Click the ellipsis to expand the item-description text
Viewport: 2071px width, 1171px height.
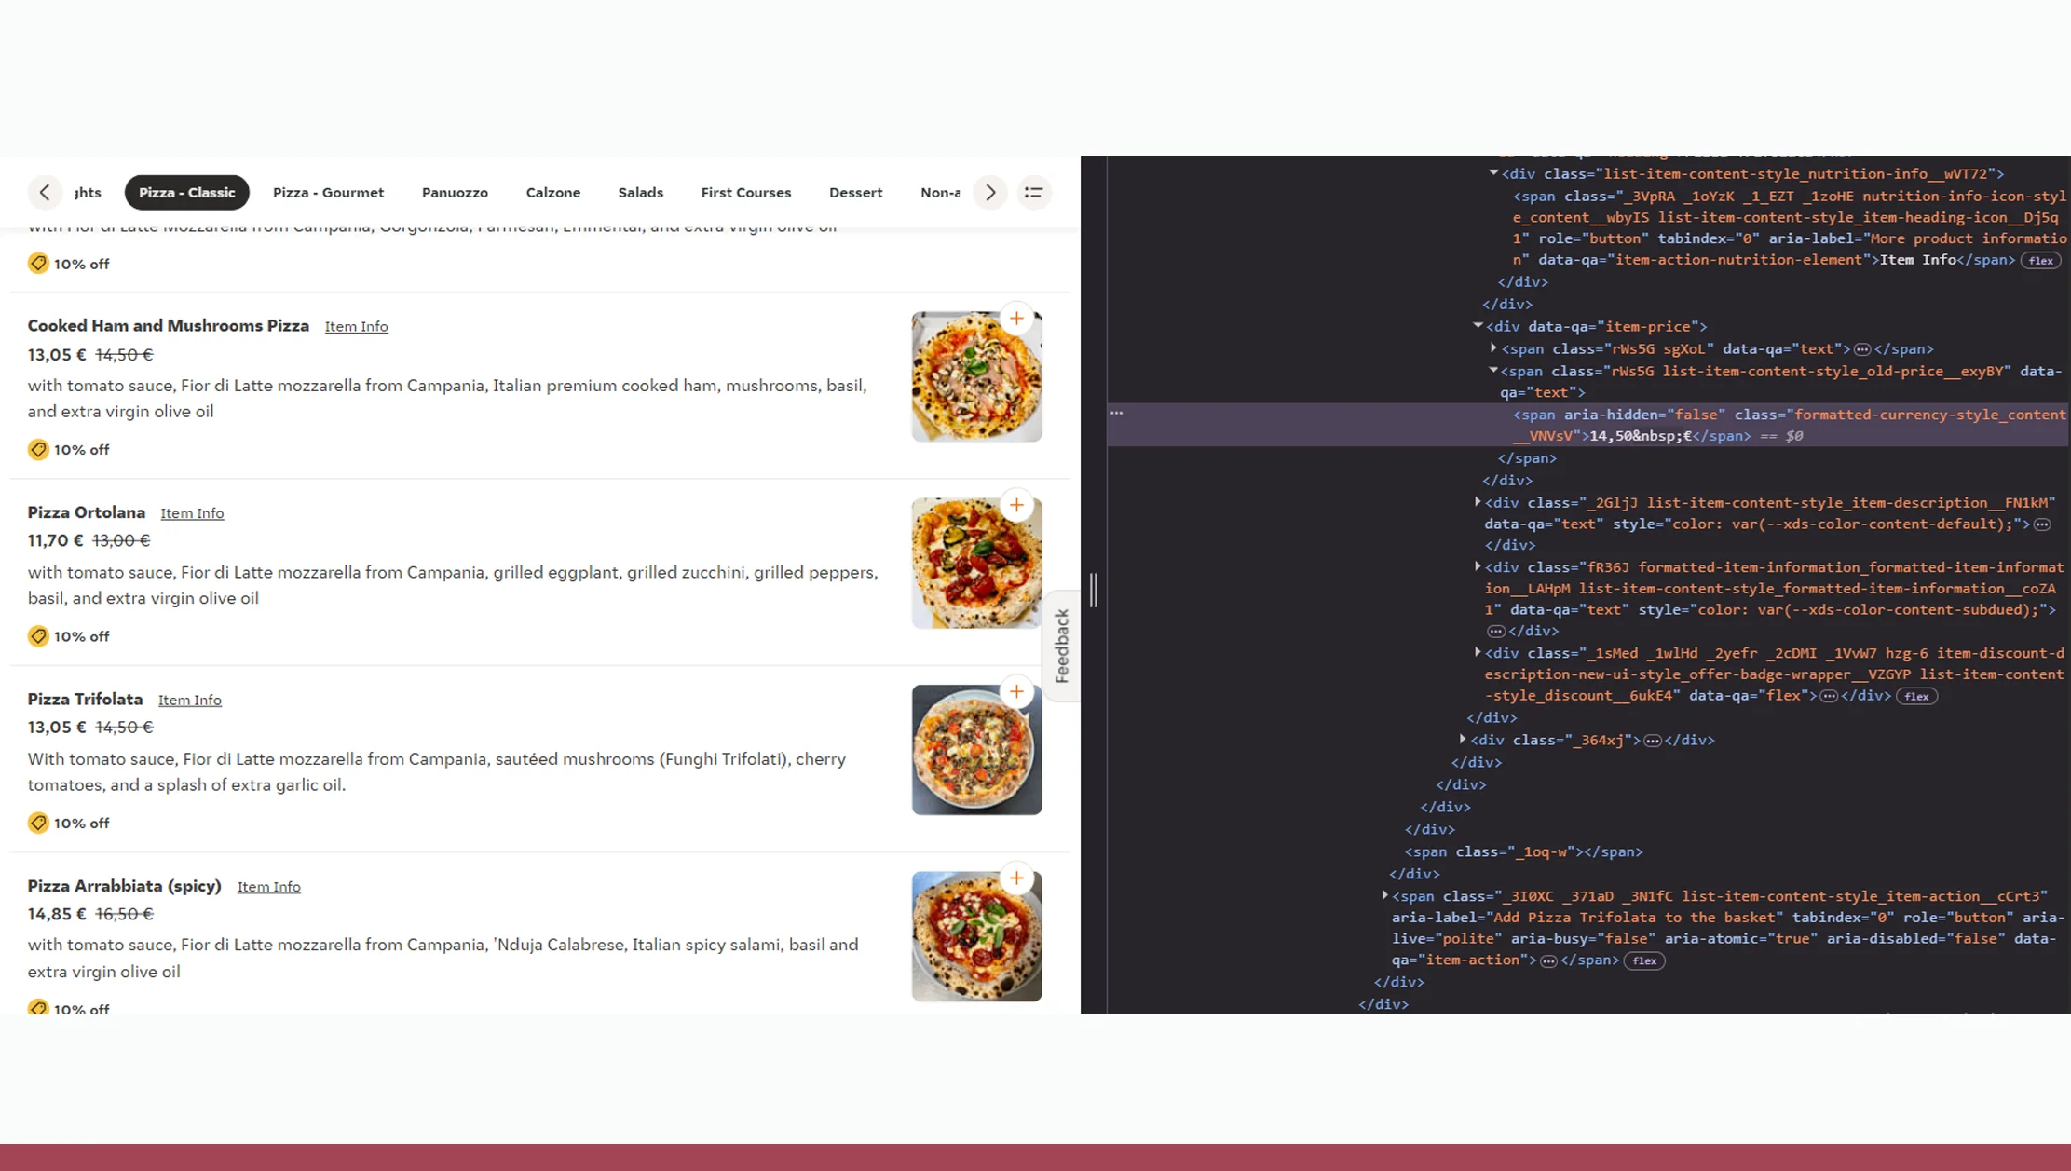coord(2041,524)
